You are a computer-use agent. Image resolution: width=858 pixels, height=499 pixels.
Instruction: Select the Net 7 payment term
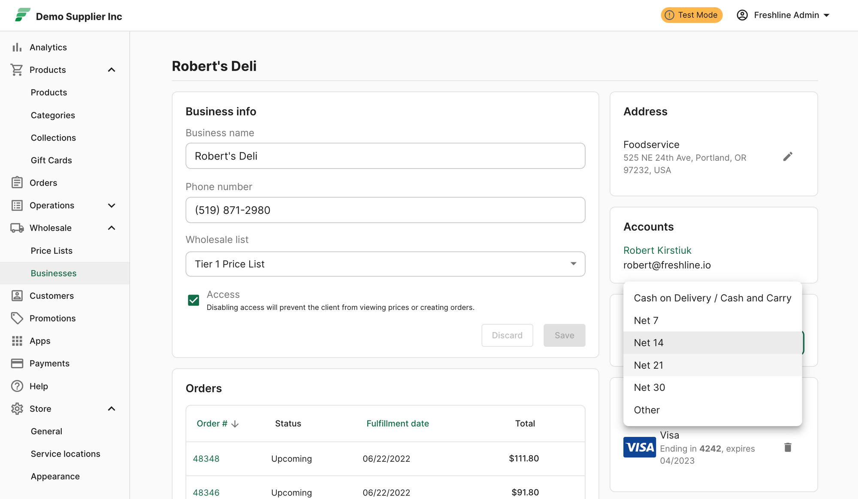tap(713, 320)
